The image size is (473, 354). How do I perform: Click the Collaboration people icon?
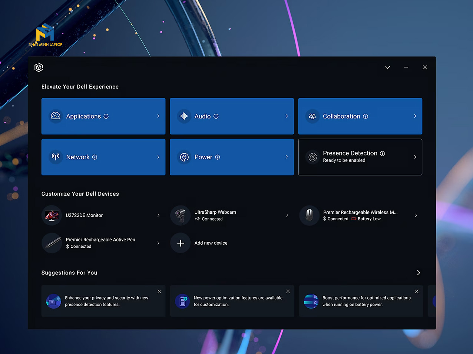(312, 116)
